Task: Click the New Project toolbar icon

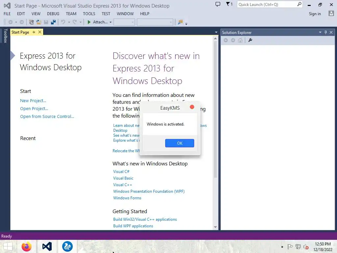Action: click(x=31, y=22)
